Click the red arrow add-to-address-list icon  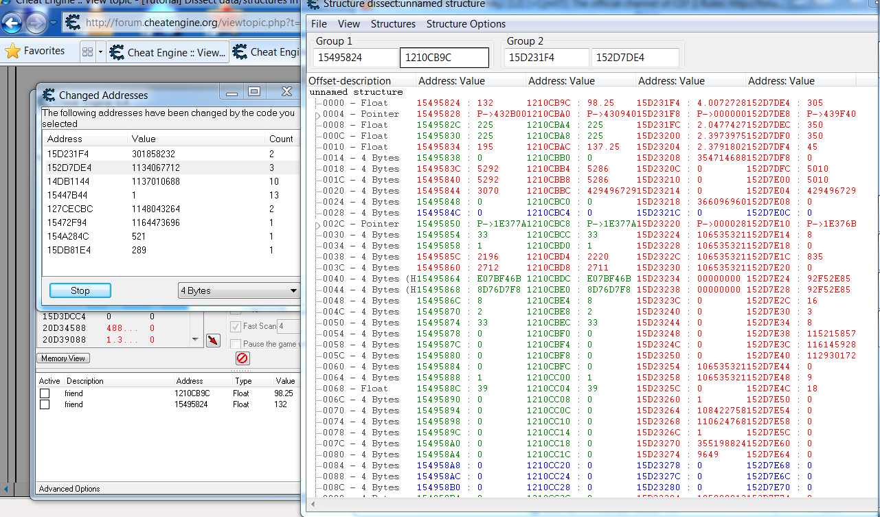pos(213,340)
